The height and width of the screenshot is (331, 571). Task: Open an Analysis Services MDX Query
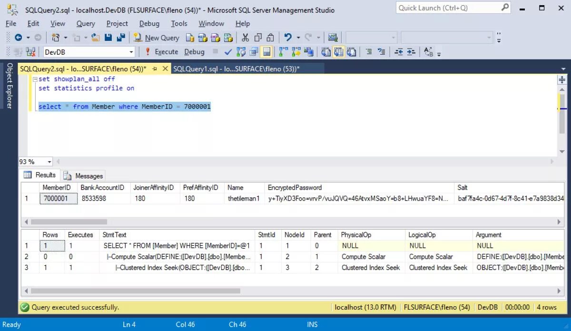click(x=203, y=38)
